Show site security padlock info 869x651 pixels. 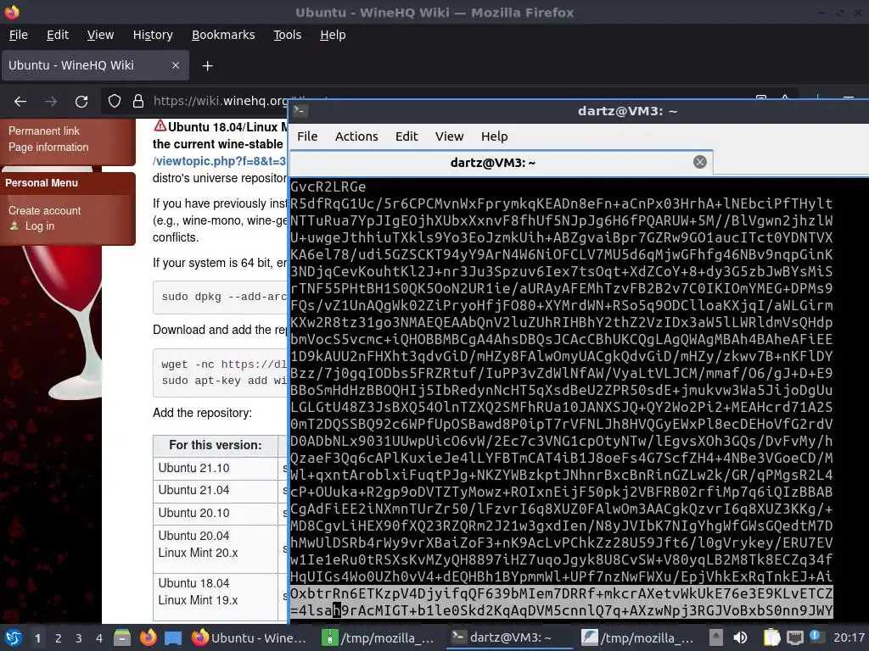pyautogui.click(x=138, y=102)
